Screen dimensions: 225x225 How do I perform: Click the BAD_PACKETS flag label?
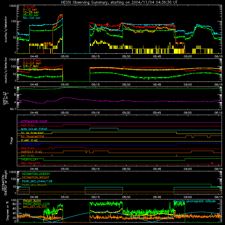(31, 163)
